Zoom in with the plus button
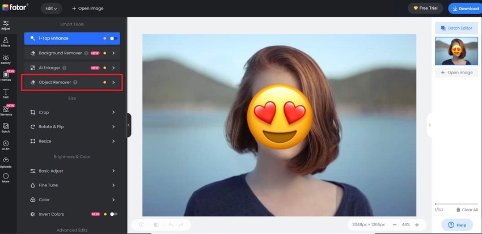Image resolution: width=482 pixels, height=234 pixels. point(417,225)
